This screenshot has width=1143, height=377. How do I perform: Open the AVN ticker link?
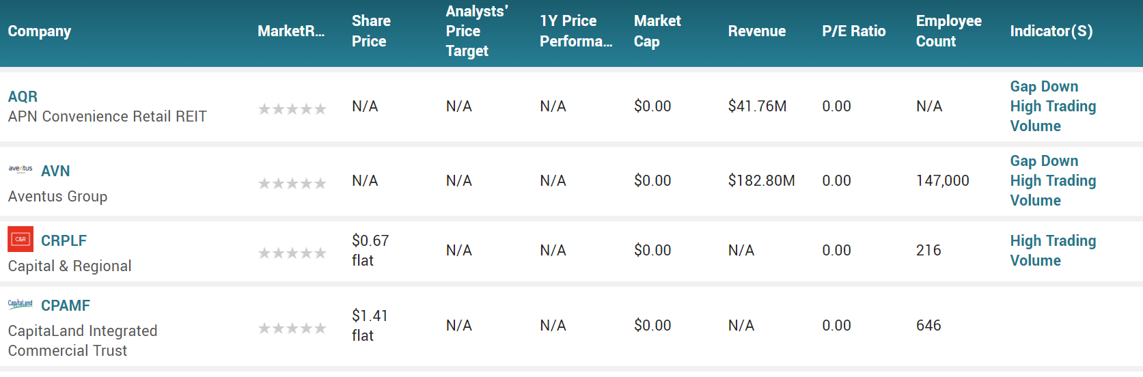pyautogui.click(x=55, y=171)
